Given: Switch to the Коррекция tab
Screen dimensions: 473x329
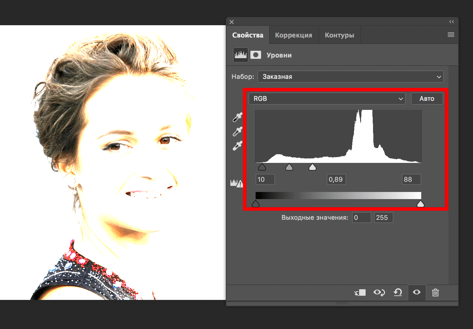Looking at the screenshot, I should [293, 35].
